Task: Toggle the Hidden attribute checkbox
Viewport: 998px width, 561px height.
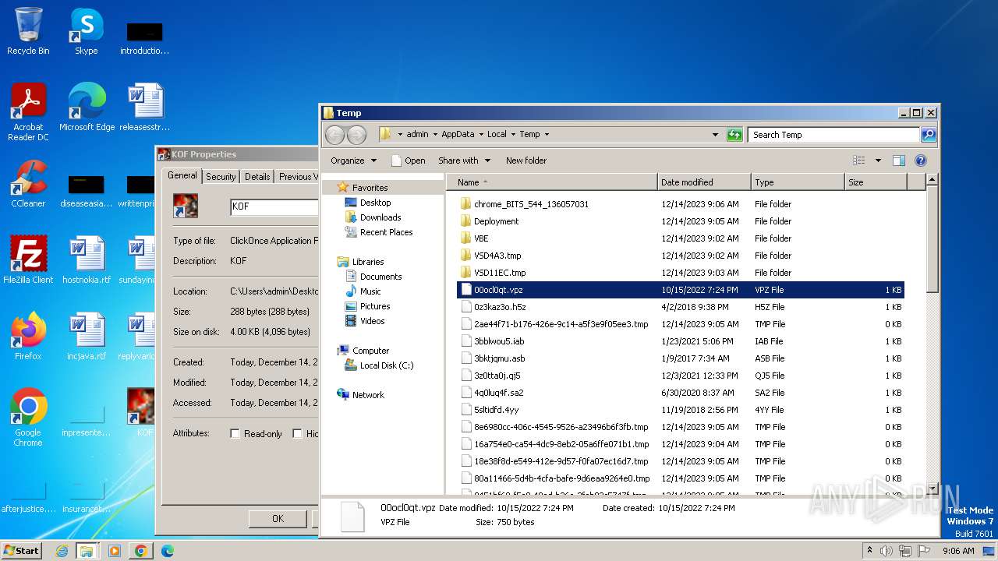Action: tap(297, 434)
